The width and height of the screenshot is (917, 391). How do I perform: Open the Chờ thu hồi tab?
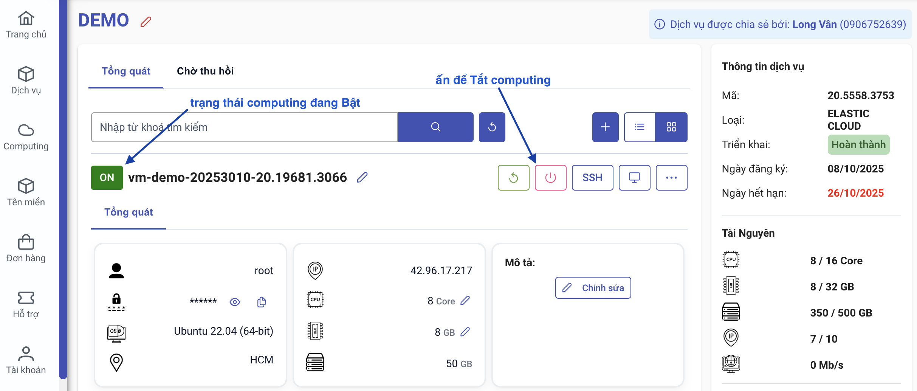click(205, 71)
